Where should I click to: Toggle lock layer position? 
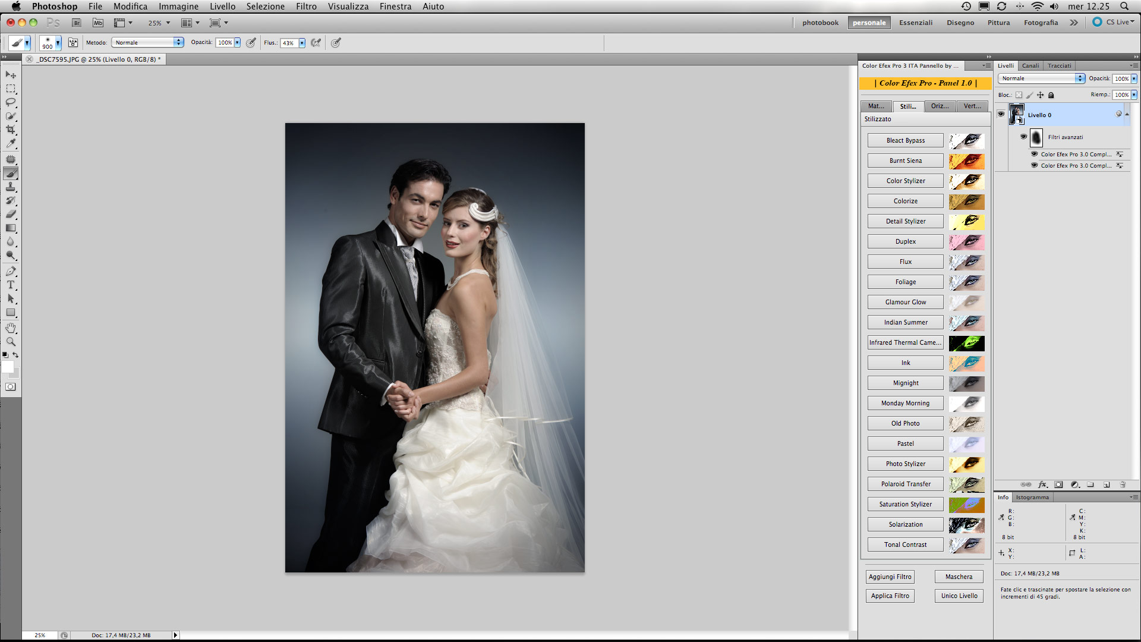coord(1040,95)
